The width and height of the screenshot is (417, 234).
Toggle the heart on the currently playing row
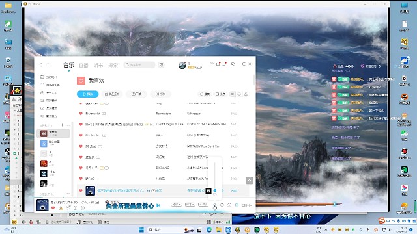81,190
